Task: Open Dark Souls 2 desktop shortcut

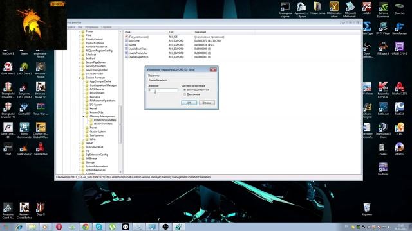Action: [24, 149]
